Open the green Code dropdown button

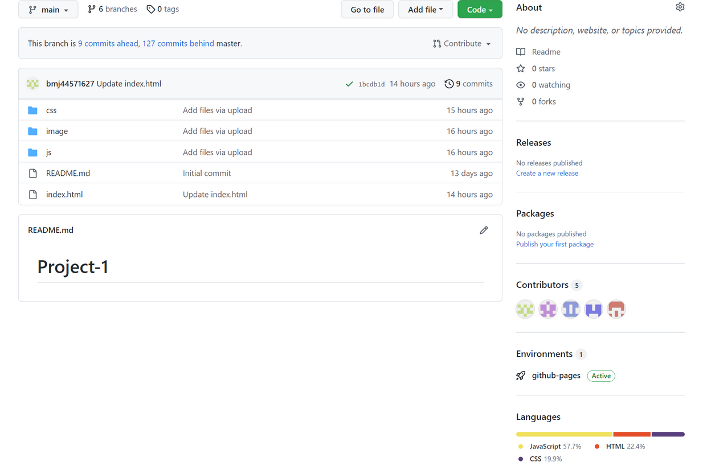[x=480, y=10]
